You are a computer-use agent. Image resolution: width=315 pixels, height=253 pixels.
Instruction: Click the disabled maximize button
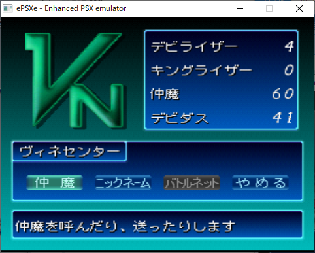[269, 8]
